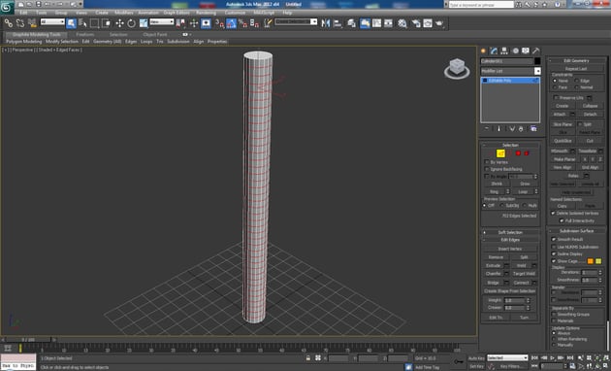Click the ViewCube in the viewport
611x371 pixels.
click(x=457, y=68)
